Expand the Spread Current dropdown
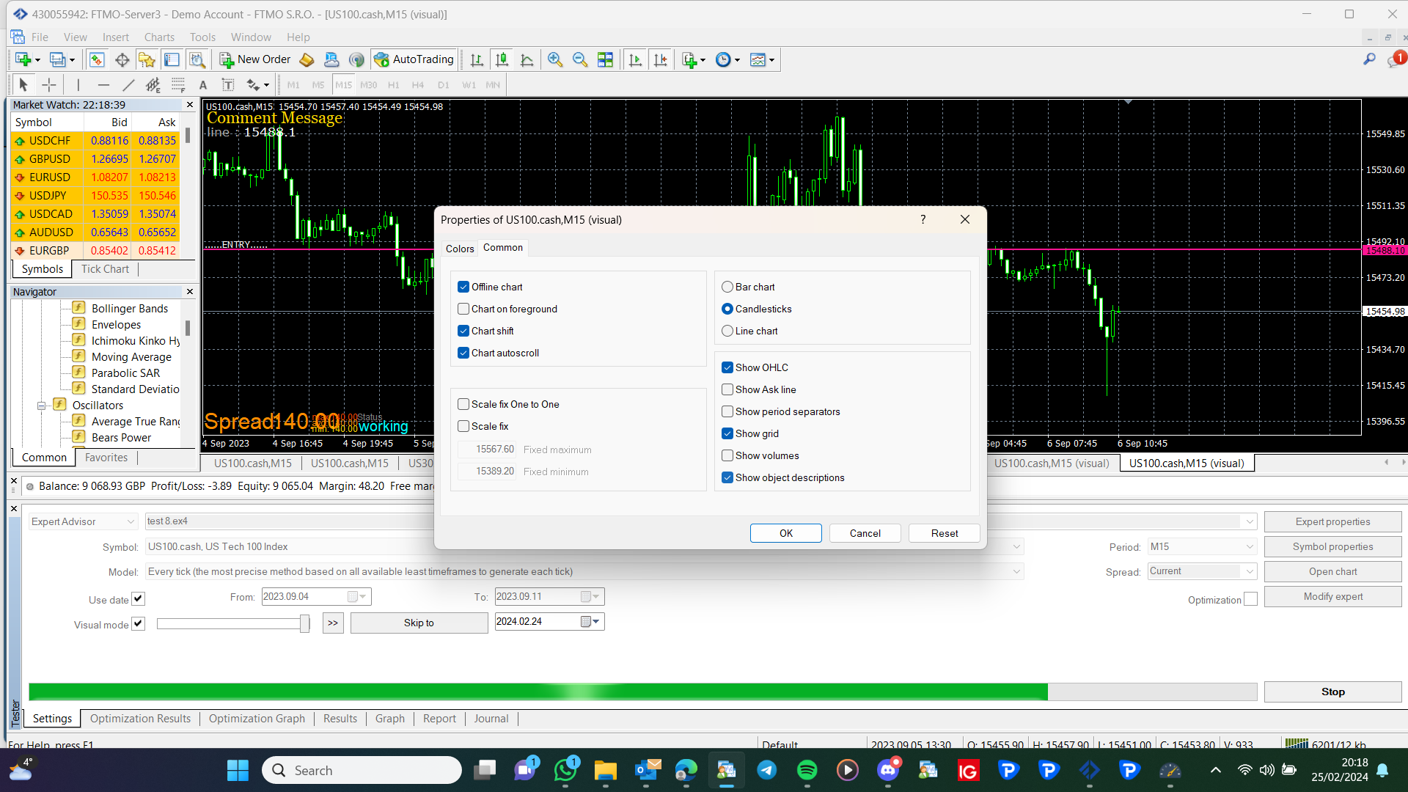1408x792 pixels. pos(1202,571)
